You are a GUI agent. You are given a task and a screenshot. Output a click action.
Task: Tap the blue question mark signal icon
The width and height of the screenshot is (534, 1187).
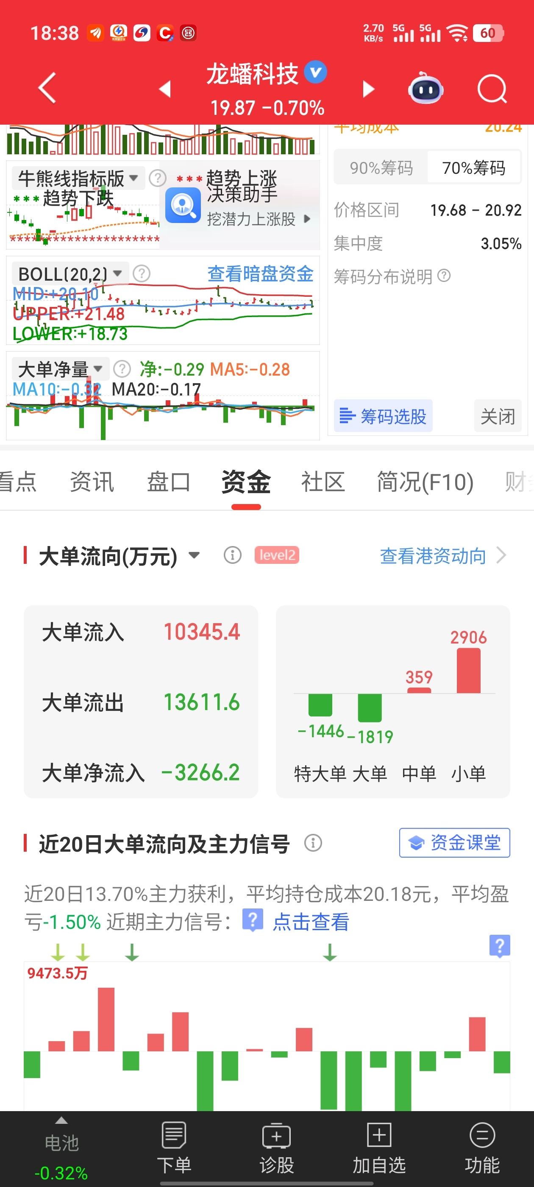253,920
